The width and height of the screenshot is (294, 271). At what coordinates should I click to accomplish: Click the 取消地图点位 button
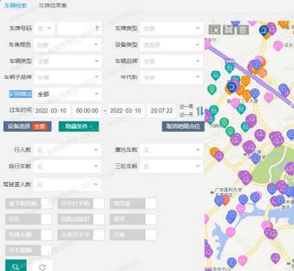[183, 126]
